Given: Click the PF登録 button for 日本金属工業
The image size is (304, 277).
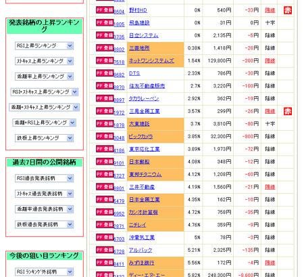Looking at the screenshot, I should (105, 200).
